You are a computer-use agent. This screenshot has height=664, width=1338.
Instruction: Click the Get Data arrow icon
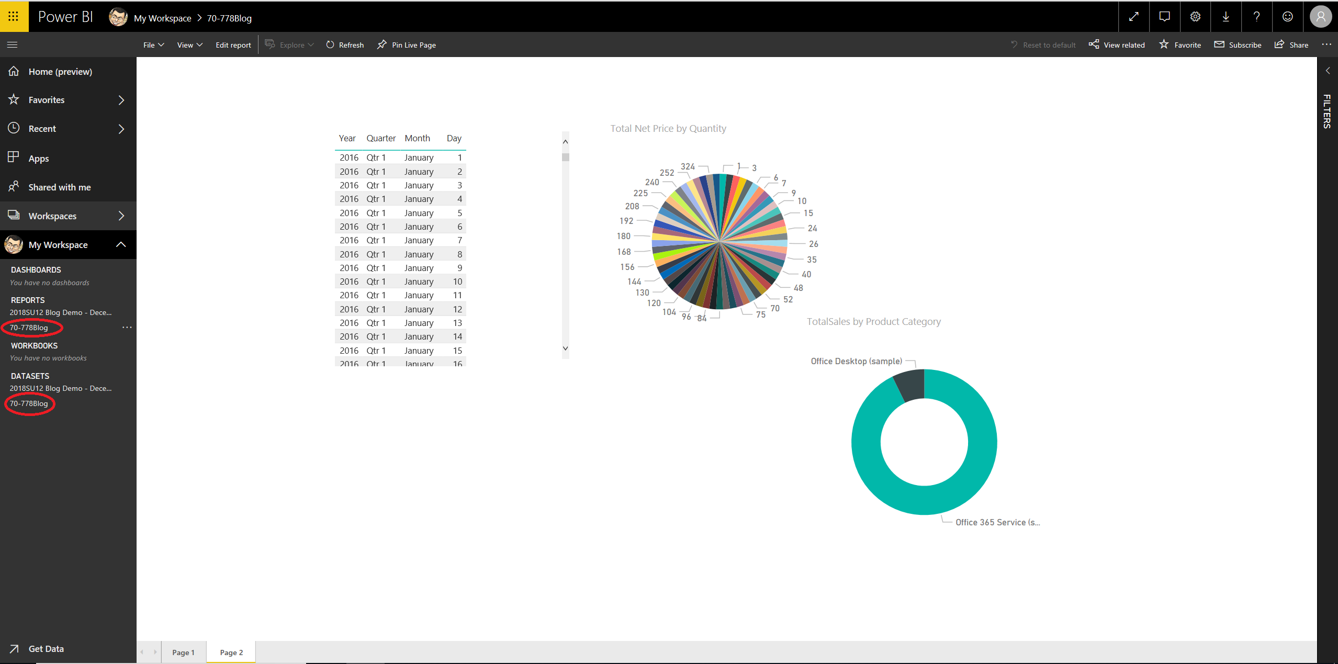pos(14,649)
